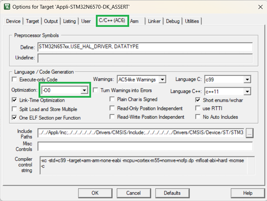
Task: Open the User tab
Action: [86, 21]
